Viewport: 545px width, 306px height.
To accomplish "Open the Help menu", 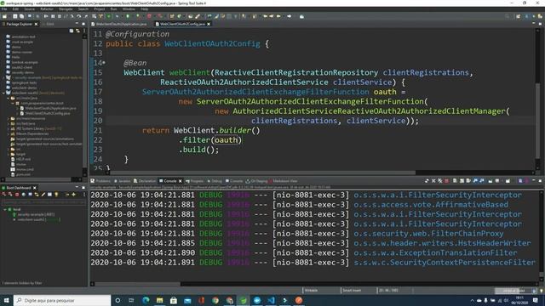I will pos(144,9).
